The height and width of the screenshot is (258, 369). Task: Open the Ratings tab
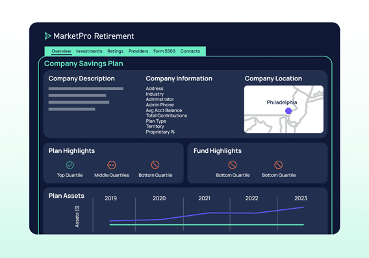[x=116, y=51]
